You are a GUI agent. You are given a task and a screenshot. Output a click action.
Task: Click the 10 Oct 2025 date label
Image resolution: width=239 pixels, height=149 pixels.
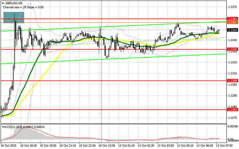coord(9,146)
